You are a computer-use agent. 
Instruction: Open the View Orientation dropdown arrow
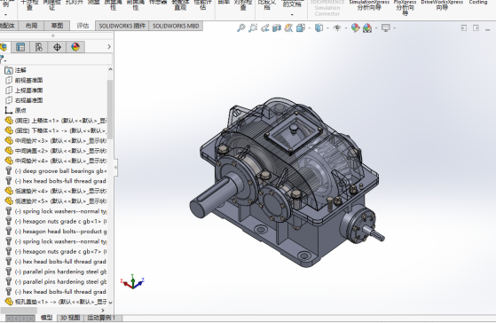click(310, 28)
